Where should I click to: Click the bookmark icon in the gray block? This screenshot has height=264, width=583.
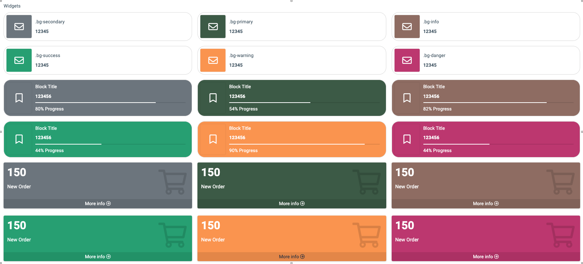tap(19, 98)
